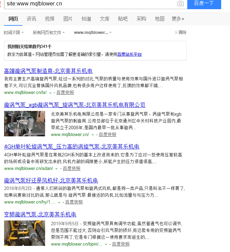
Task: Open the 时间不限 time filter dropdown
Action: point(14,33)
